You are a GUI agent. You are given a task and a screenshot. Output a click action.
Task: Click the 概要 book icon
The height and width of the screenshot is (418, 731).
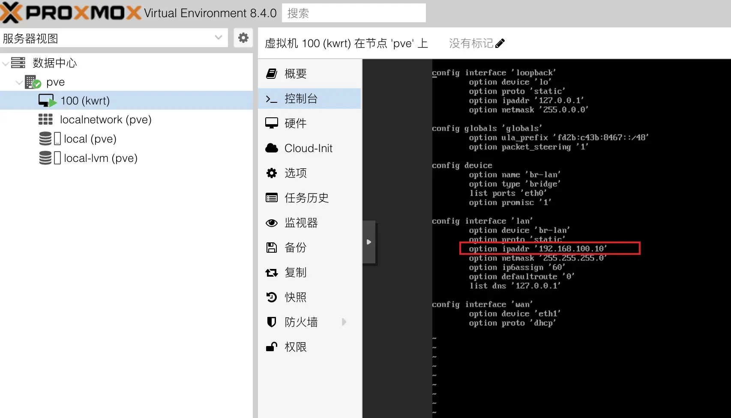pyautogui.click(x=272, y=74)
